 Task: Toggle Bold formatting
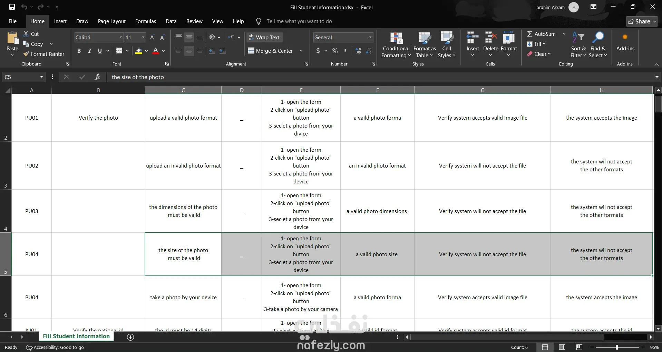pos(79,51)
